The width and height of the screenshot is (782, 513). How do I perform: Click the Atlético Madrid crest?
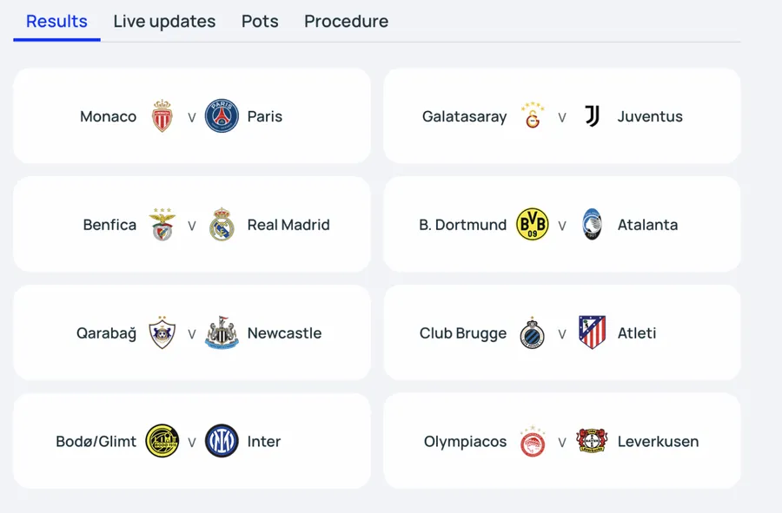pyautogui.click(x=592, y=332)
